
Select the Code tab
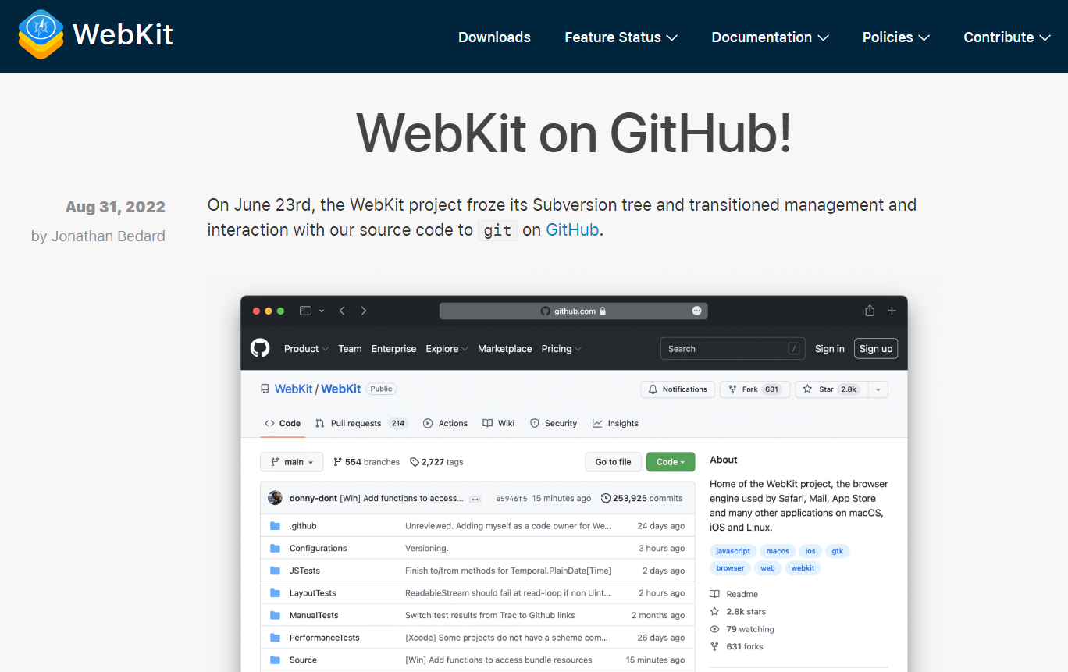pyautogui.click(x=283, y=423)
